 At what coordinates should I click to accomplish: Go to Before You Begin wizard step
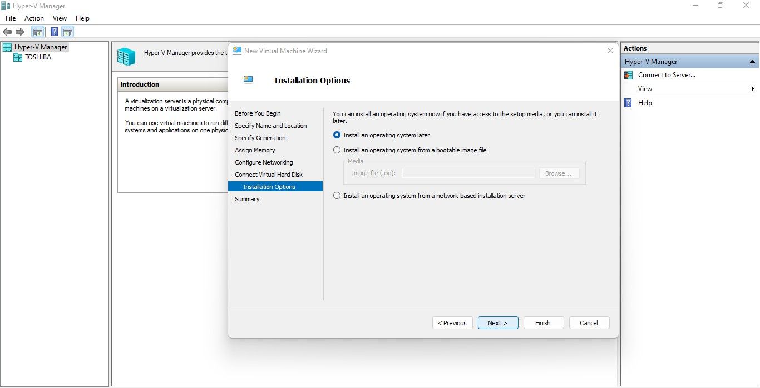click(x=258, y=113)
